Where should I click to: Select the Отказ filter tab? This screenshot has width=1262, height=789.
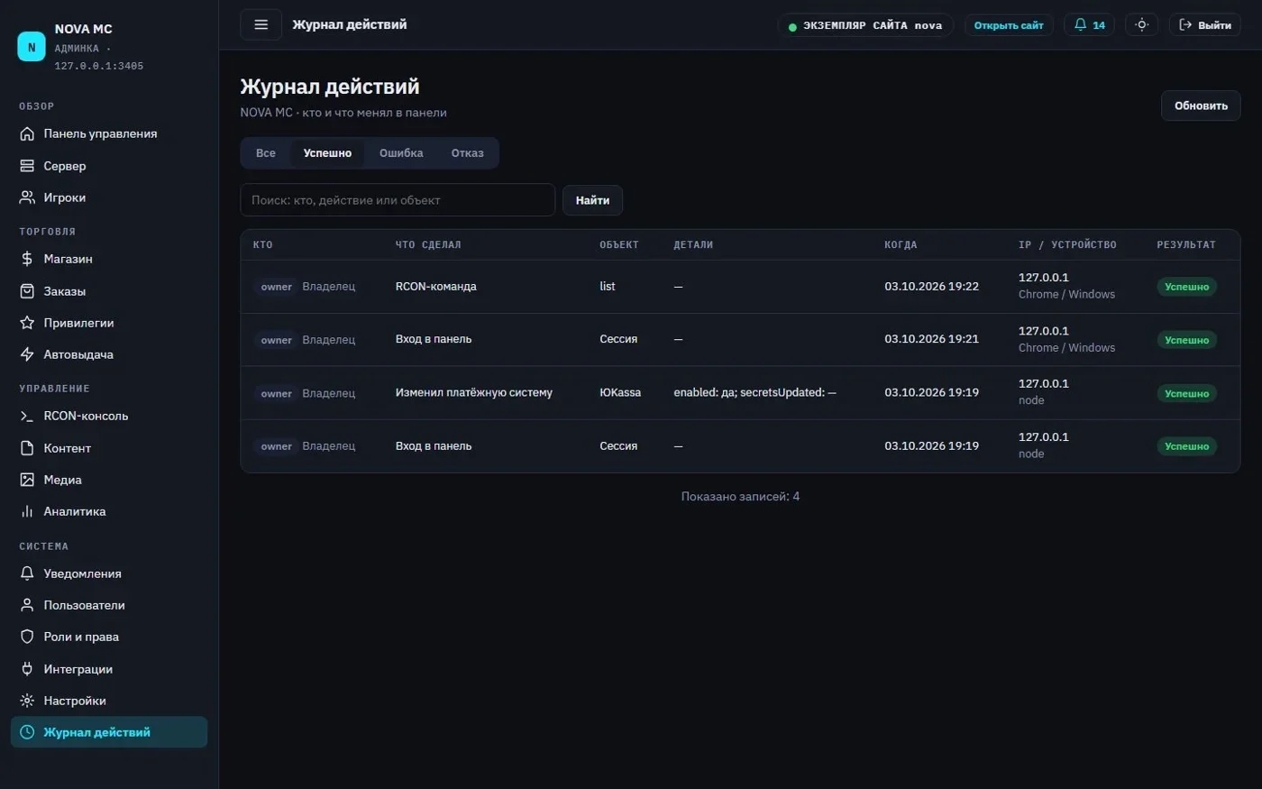[467, 153]
